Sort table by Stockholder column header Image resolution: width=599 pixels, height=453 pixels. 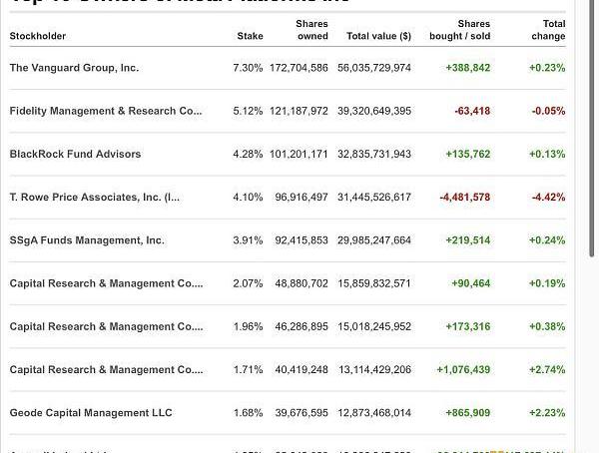38,36
